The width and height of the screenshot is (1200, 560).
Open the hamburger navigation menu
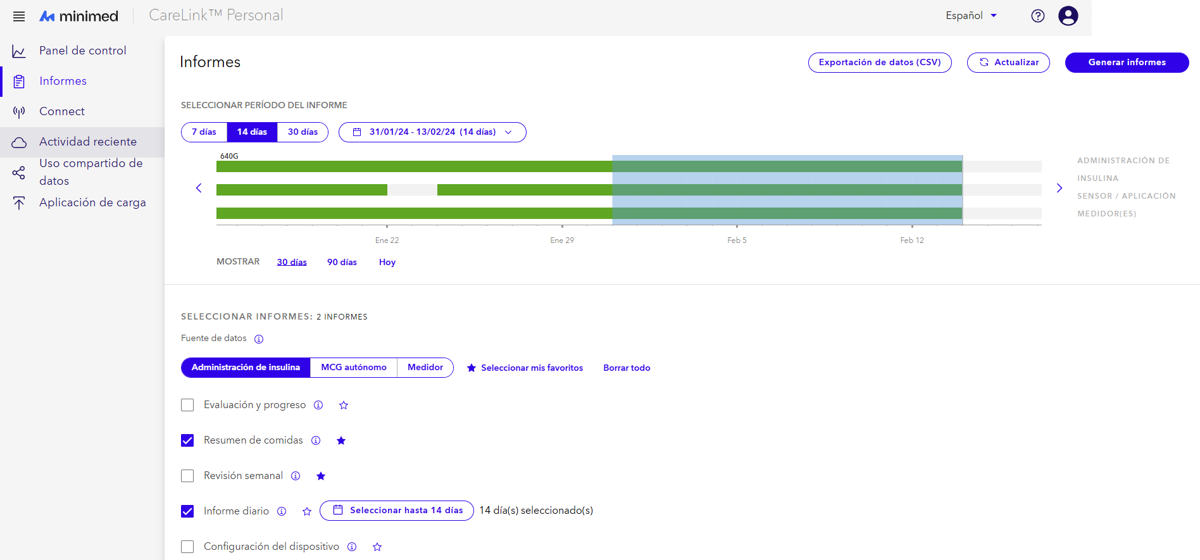pyautogui.click(x=19, y=16)
